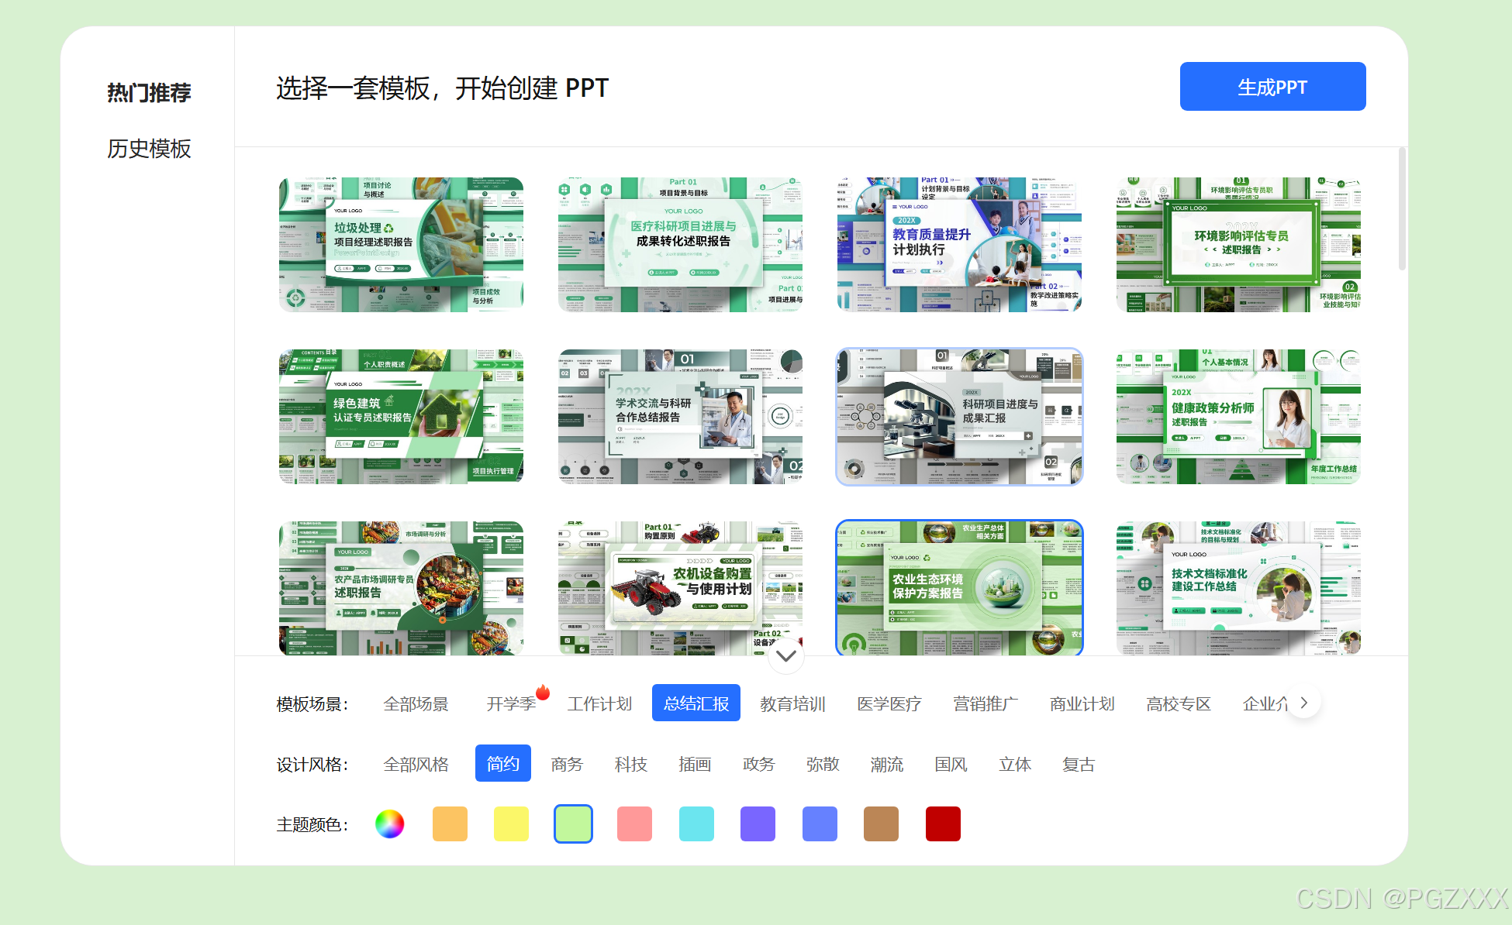The width and height of the screenshot is (1512, 925).
Task: Expand more templates with down chevron
Action: pos(785,656)
